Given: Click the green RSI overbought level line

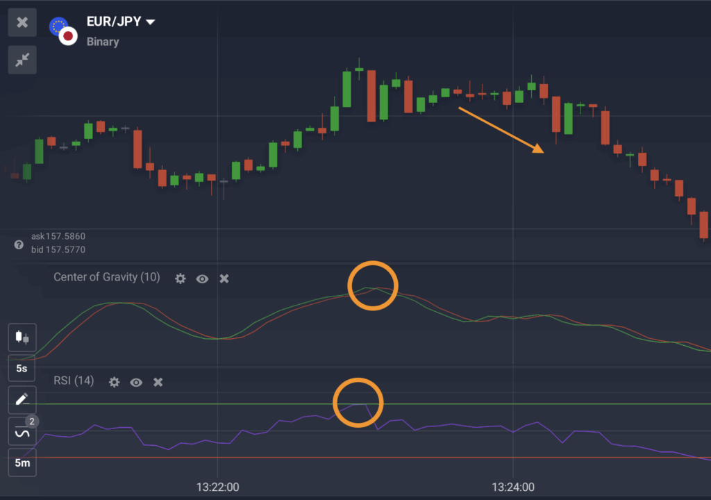Looking at the screenshot, I should point(555,403).
